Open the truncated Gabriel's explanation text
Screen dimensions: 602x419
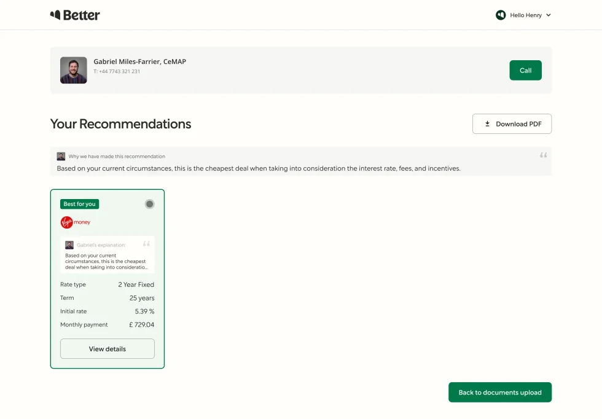click(106, 261)
